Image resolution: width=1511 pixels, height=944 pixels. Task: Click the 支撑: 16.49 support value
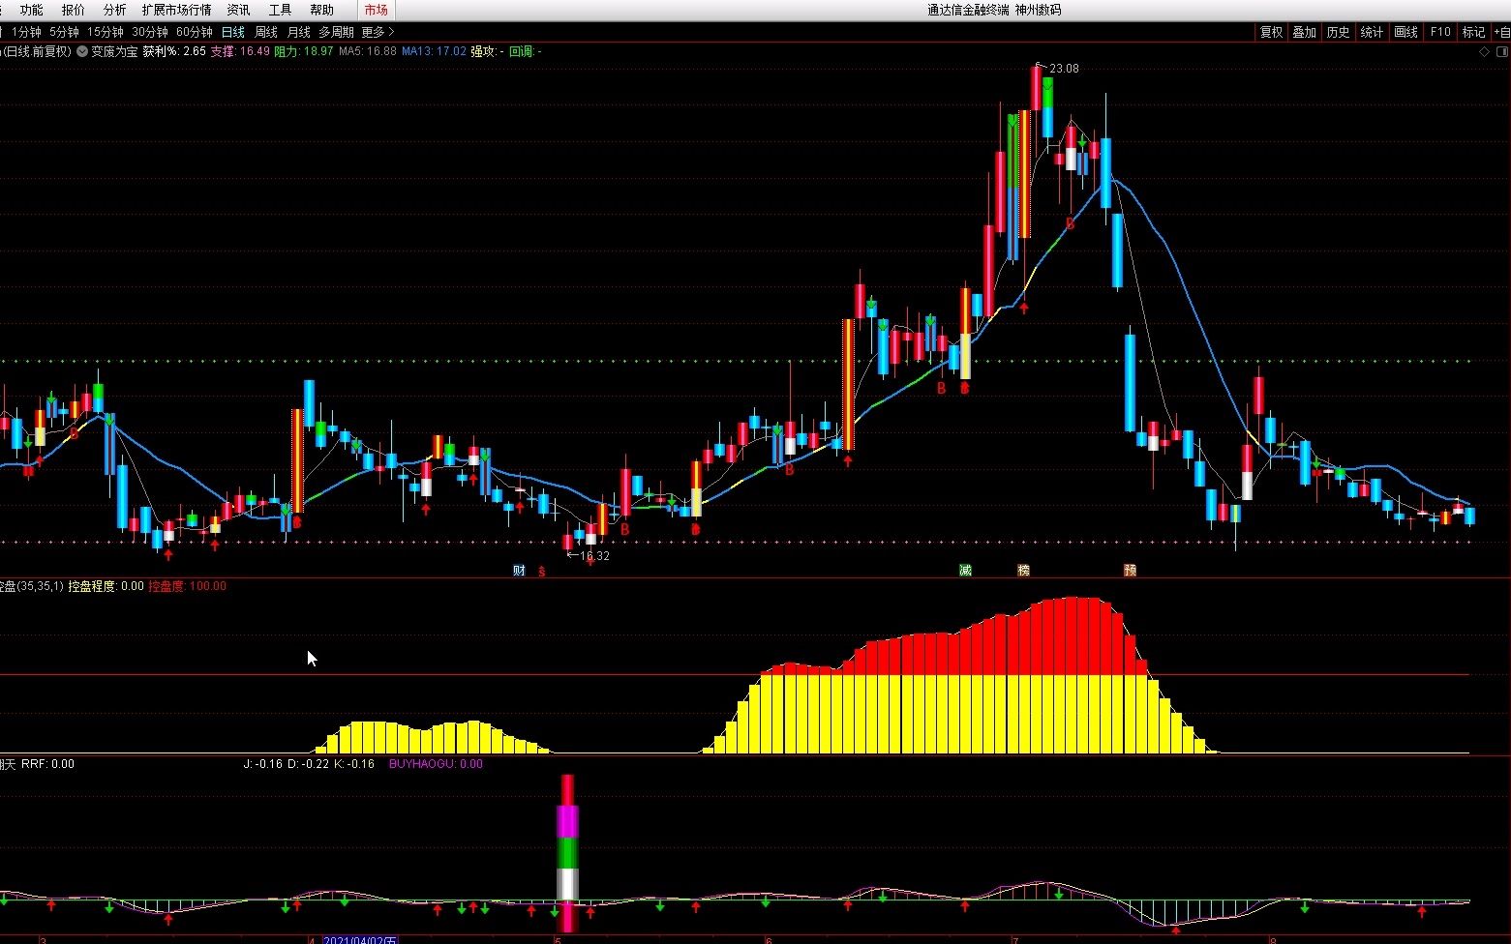240,51
